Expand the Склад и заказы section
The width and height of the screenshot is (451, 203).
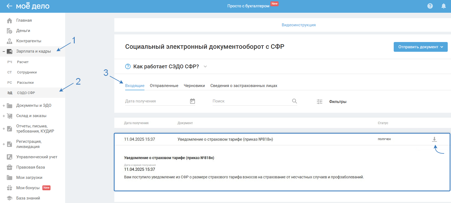[4, 116]
